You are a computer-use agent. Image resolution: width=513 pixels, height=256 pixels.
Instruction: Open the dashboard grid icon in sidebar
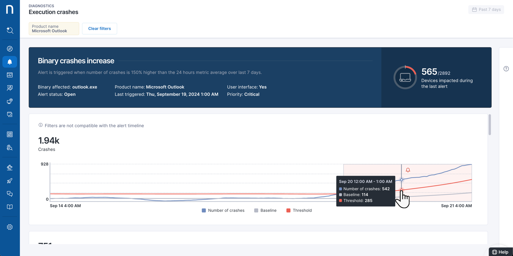click(10, 134)
